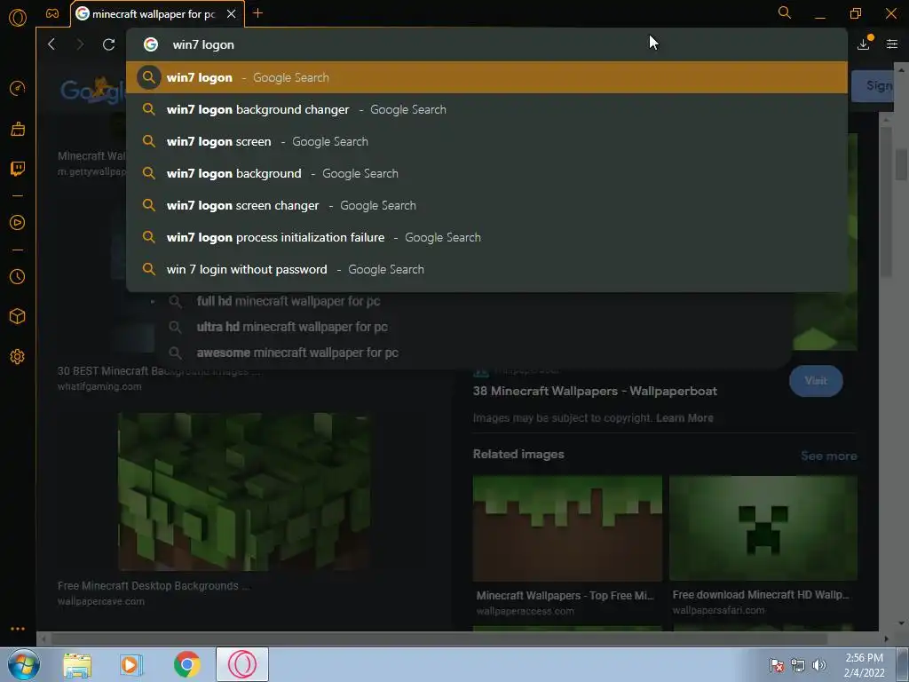The height and width of the screenshot is (682, 909).
Task: Click the horizontal scrollbar at page bottom
Action: 439,639
